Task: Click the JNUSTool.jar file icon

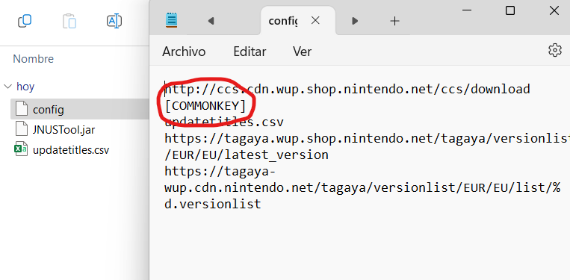Action: pos(22,129)
